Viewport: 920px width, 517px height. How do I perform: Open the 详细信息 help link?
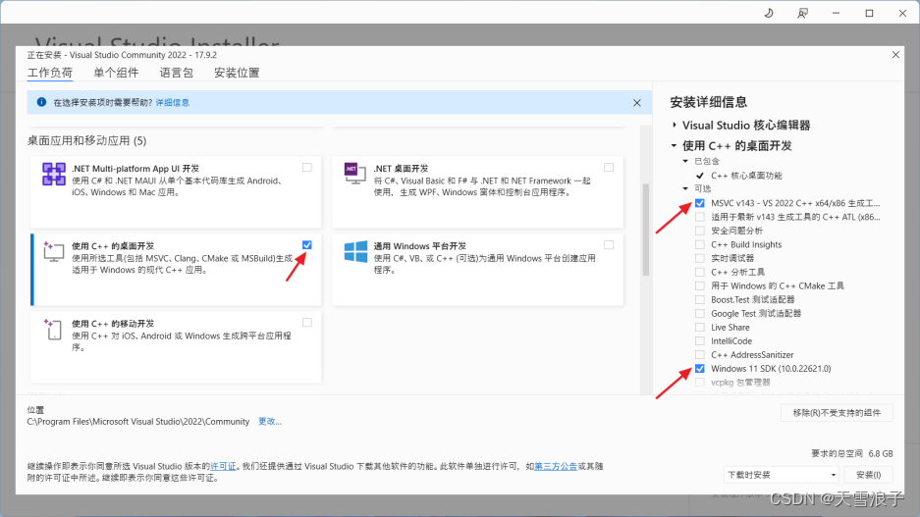point(173,103)
